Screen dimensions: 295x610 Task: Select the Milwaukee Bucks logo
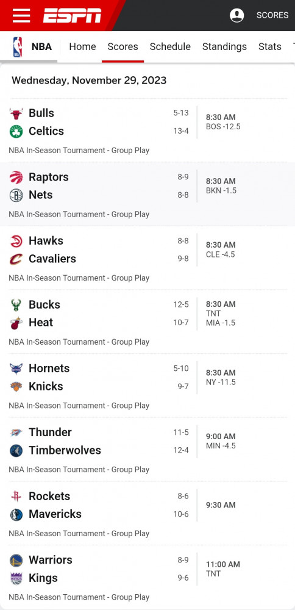[x=16, y=305]
